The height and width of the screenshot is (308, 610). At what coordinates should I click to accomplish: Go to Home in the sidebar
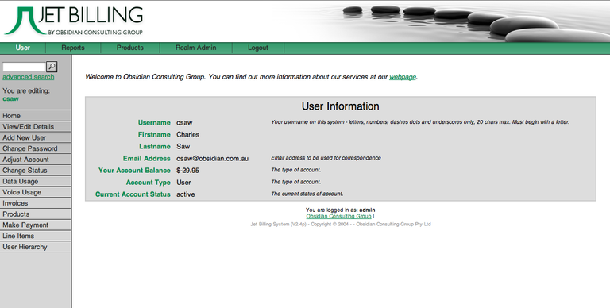(36, 116)
